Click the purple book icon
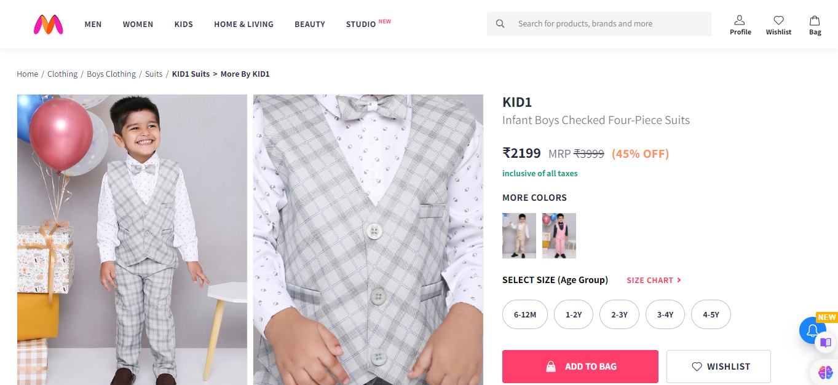 826,343
